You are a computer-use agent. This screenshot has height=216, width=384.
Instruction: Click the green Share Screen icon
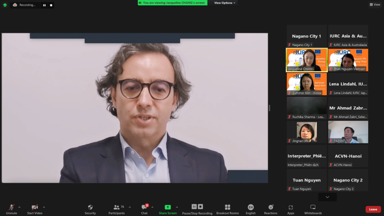[x=168, y=207]
